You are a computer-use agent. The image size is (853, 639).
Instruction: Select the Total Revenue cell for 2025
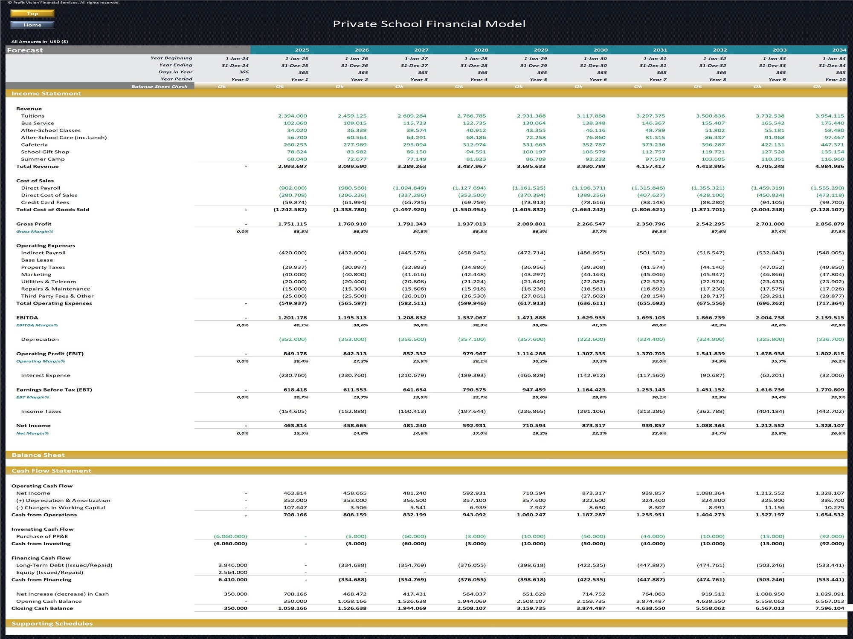(x=294, y=166)
